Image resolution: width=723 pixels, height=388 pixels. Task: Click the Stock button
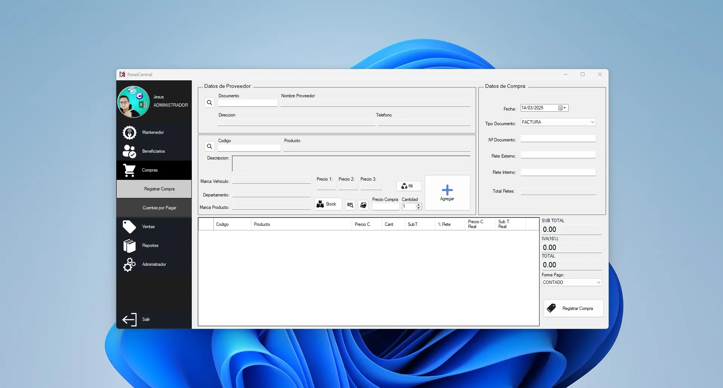[328, 204]
